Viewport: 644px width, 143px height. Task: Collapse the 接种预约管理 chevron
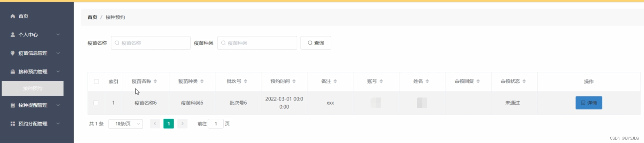[x=58, y=71]
